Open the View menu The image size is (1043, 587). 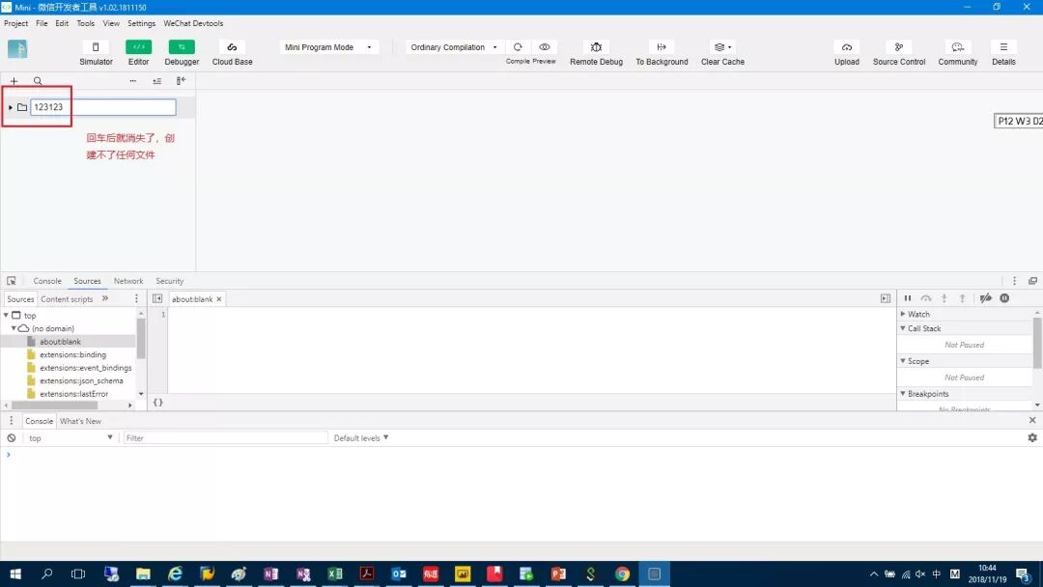coord(111,23)
